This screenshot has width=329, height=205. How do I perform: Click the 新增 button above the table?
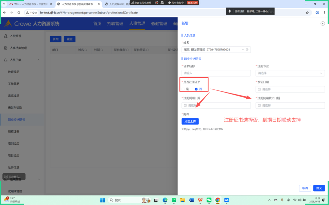(56, 39)
